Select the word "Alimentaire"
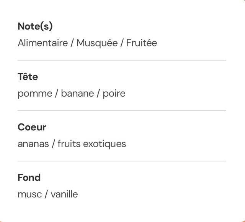This screenshot has width=245, height=222. point(42,43)
